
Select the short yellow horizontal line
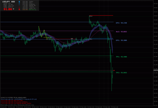(48, 38)
